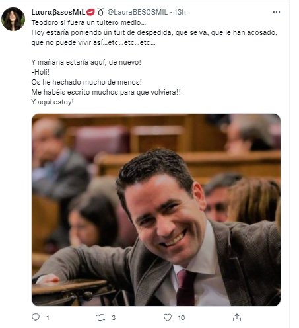
Task: Open the tweet's three-dot more options menu
Action: pyautogui.click(x=277, y=12)
